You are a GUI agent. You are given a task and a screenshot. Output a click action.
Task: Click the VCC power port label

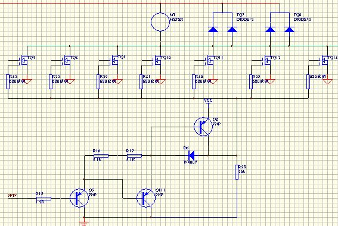[208, 101]
